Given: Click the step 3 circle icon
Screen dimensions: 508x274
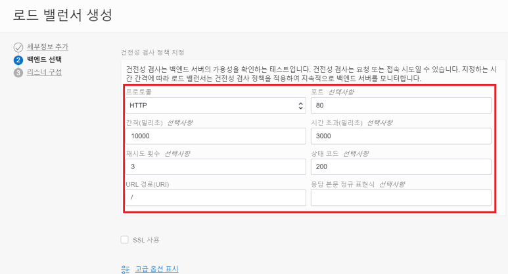Looking at the screenshot, I should [18, 73].
